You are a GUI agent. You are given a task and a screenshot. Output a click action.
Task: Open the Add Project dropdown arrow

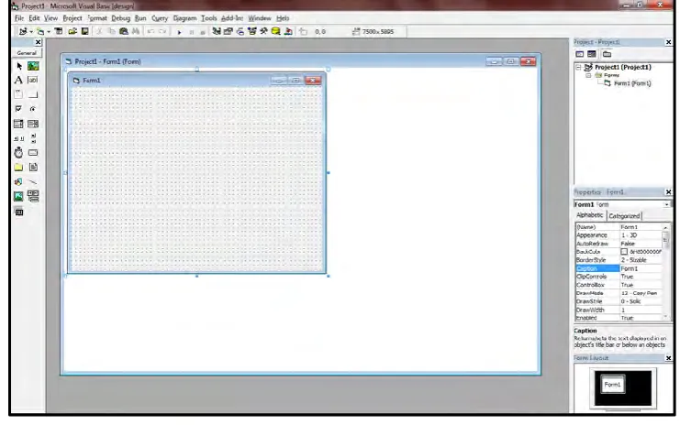pos(31,31)
